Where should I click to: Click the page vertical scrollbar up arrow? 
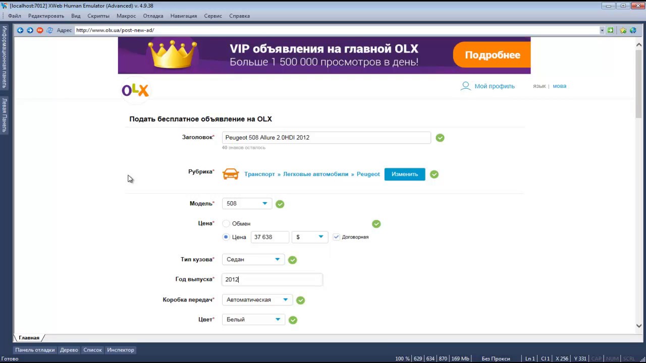tap(638, 44)
